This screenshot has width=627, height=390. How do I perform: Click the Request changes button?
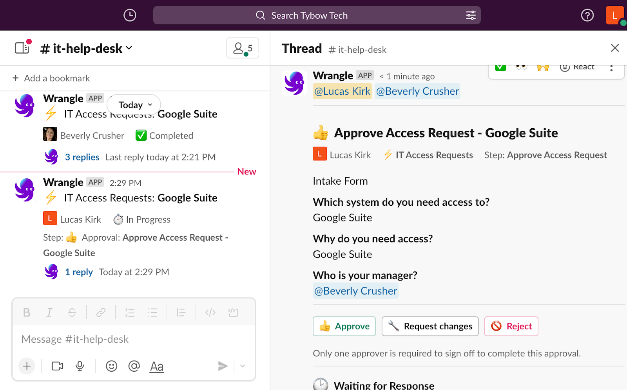(x=430, y=326)
